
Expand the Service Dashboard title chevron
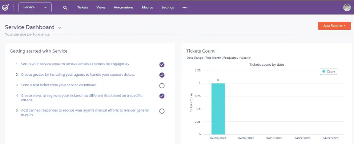tap(60, 28)
